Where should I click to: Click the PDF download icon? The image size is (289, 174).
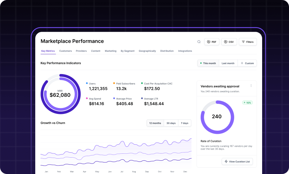click(208, 42)
